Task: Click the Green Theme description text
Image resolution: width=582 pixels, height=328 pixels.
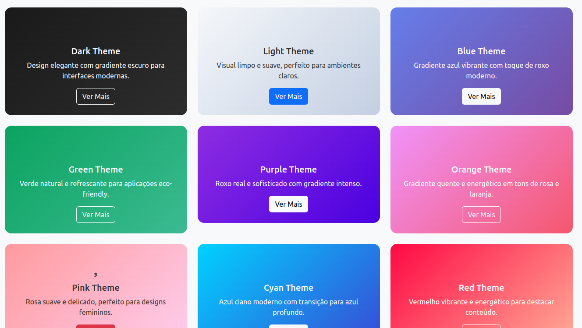Action: (x=96, y=188)
